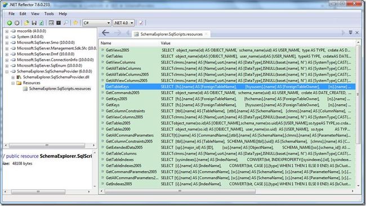Open the File menu
The height and width of the screenshot is (206, 366).
(x=11, y=13)
